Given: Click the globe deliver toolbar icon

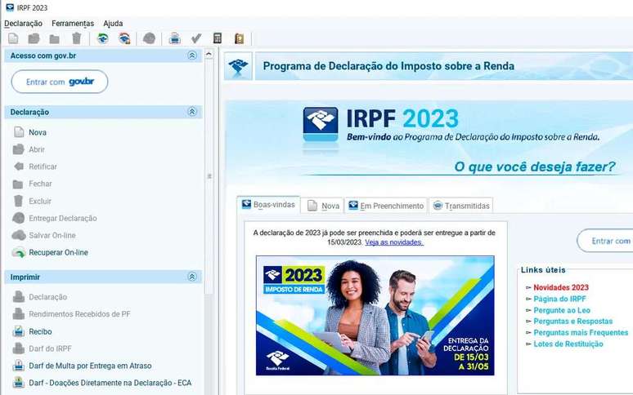Looking at the screenshot, I should pos(150,38).
